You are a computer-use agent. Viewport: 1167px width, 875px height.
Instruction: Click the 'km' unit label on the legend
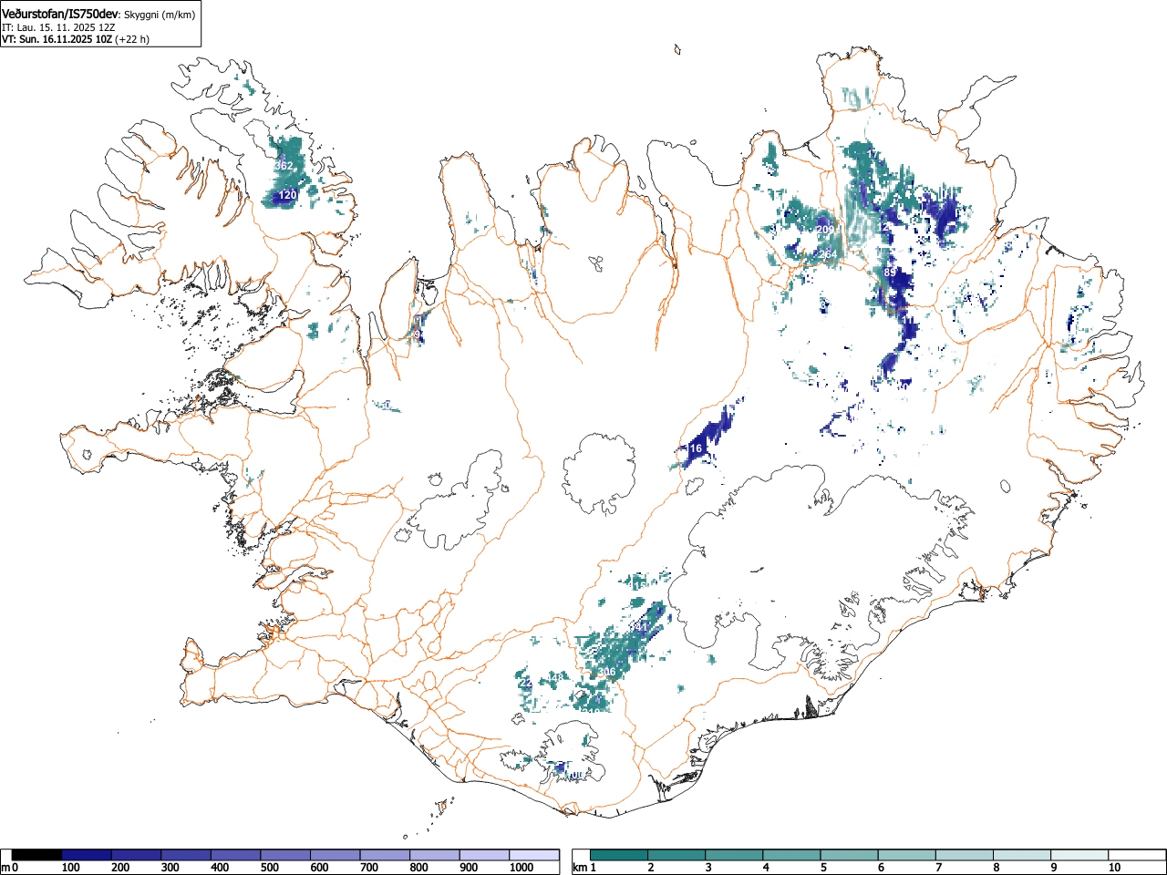(578, 868)
